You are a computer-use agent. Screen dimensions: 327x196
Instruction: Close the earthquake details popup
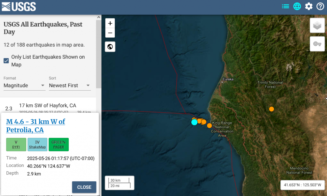click(x=84, y=187)
